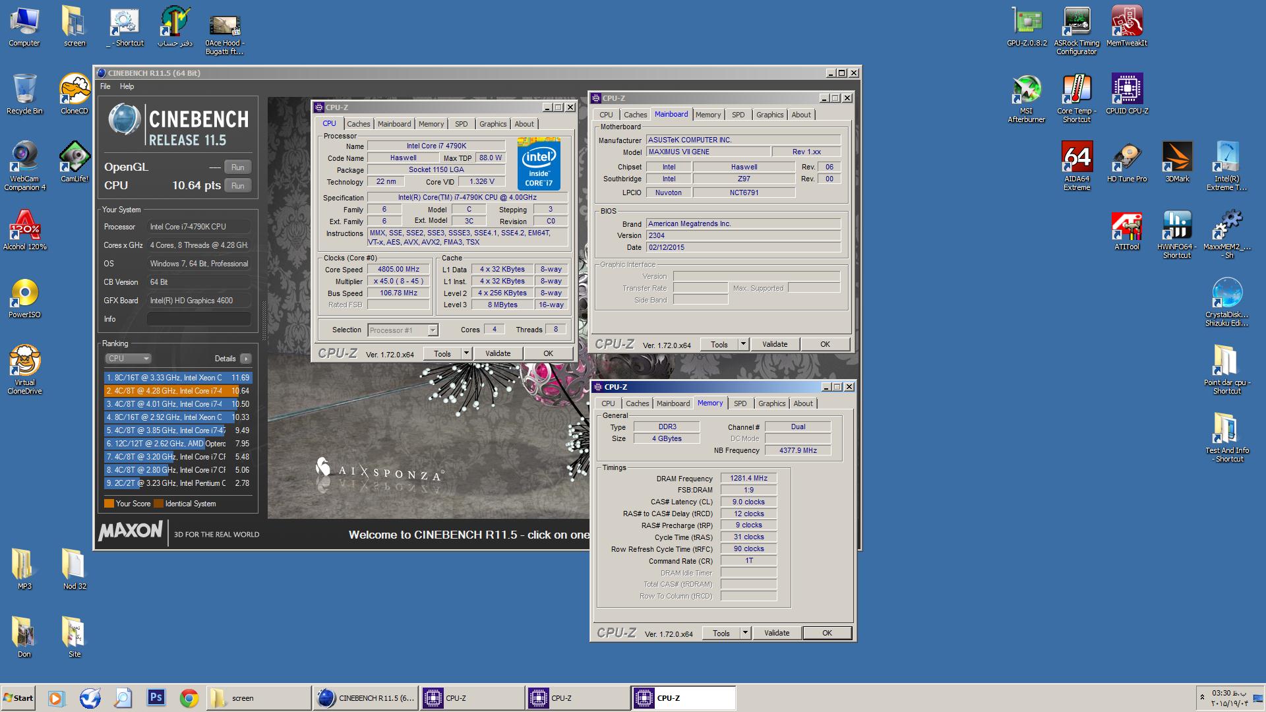The height and width of the screenshot is (712, 1266).
Task: Click the taskbar clock
Action: point(1229,697)
